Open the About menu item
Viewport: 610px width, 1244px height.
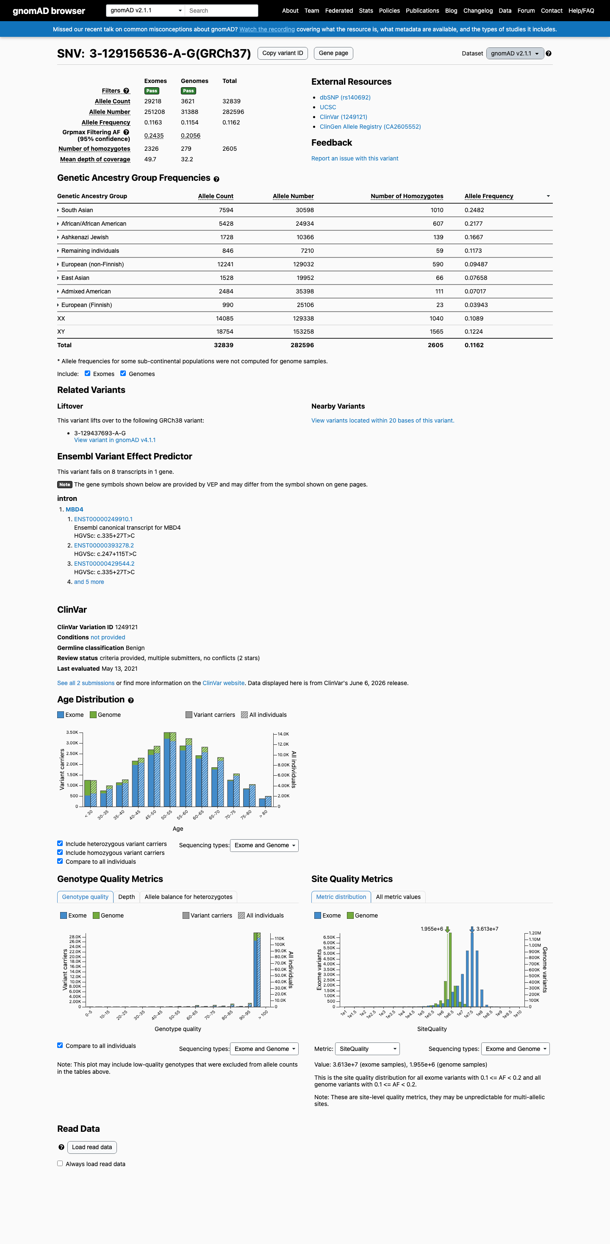click(290, 11)
